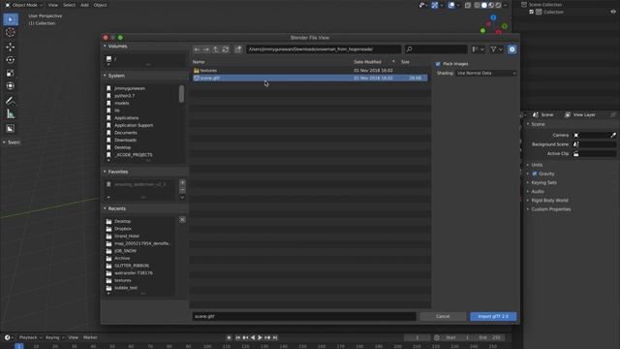
Task: Change file browser display mode
Action: 478,49
